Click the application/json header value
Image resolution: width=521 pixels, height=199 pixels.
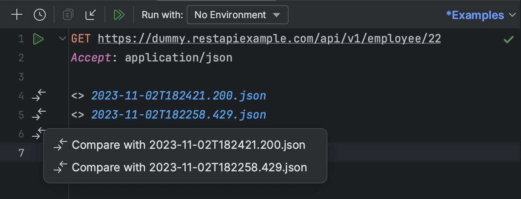178,58
